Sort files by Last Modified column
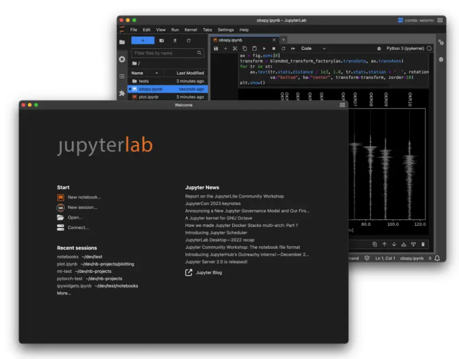The height and width of the screenshot is (359, 459). coord(186,73)
